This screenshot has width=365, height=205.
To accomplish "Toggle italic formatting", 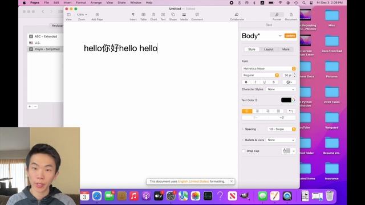I will pyautogui.click(x=255, y=82).
